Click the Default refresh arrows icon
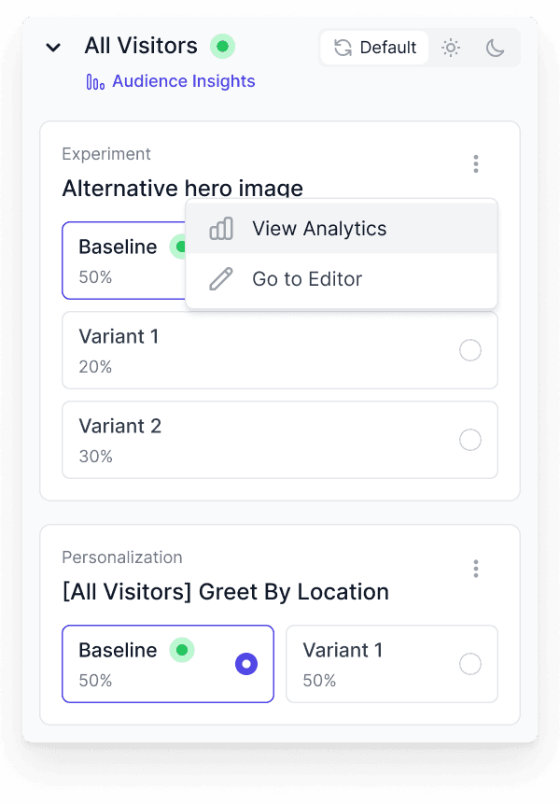The width and height of the screenshot is (560, 804). pyautogui.click(x=343, y=49)
